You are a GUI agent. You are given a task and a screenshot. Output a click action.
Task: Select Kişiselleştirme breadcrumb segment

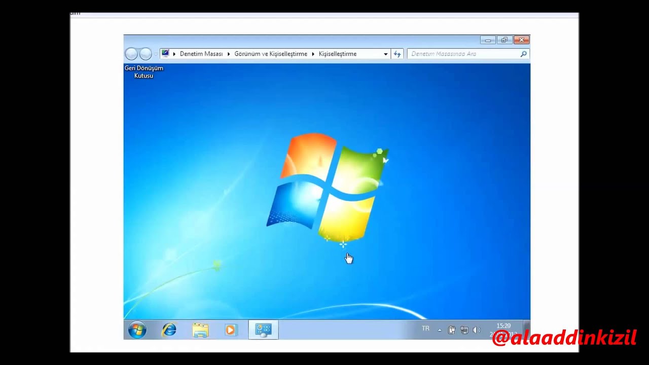(338, 54)
